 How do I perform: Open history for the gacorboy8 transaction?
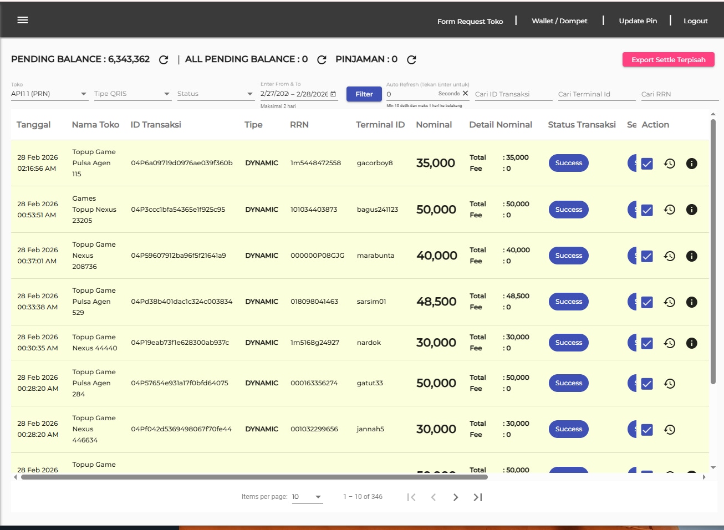[x=670, y=164]
